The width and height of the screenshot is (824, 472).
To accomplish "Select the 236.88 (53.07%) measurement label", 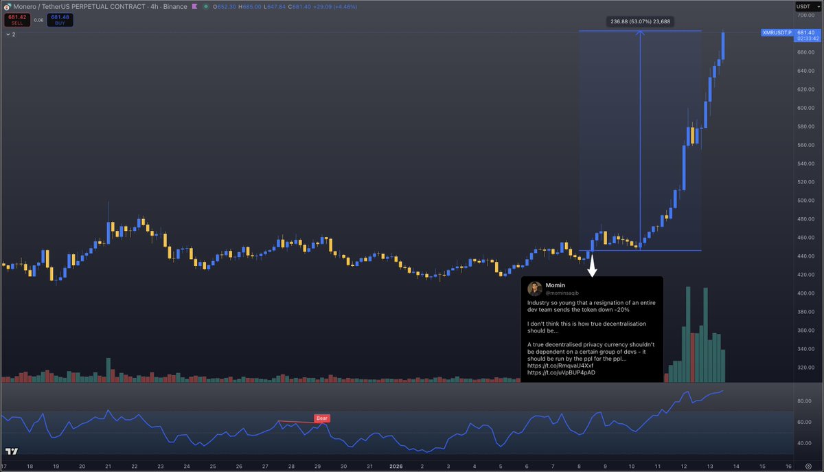I will click(x=640, y=21).
